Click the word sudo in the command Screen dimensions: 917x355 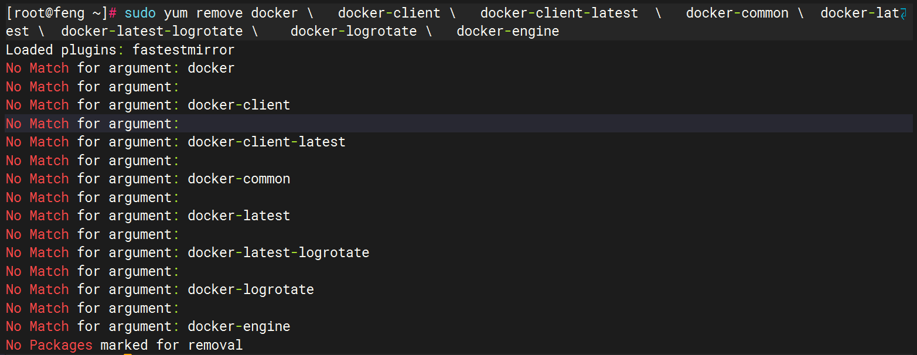[140, 13]
